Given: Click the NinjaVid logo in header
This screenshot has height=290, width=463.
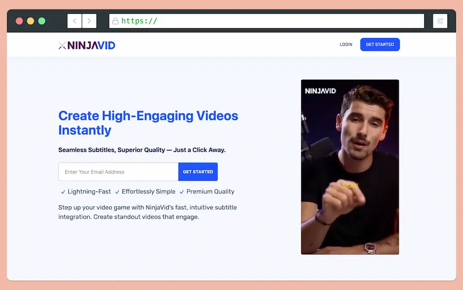Looking at the screenshot, I should click(87, 45).
